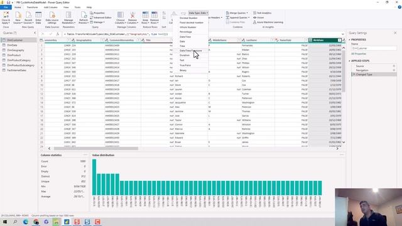402x226 pixels.
Task: Open the Source step settings gear
Action: tap(394, 66)
